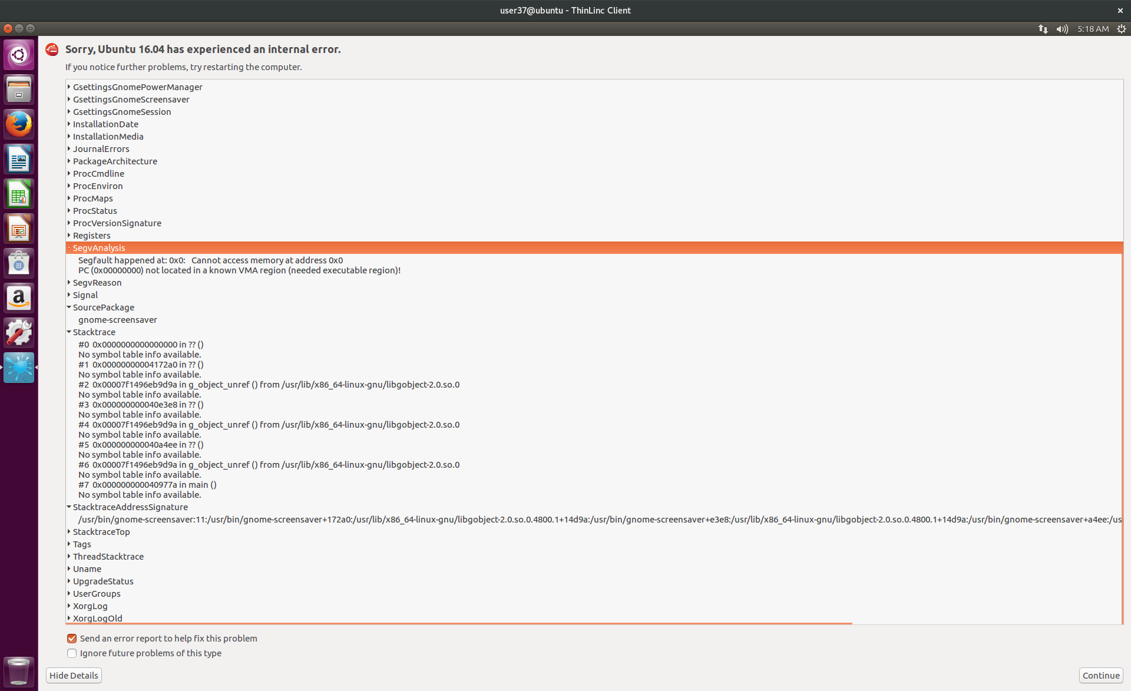The width and height of the screenshot is (1131, 691).
Task: Open the sound volume indicator
Action: (x=1062, y=29)
